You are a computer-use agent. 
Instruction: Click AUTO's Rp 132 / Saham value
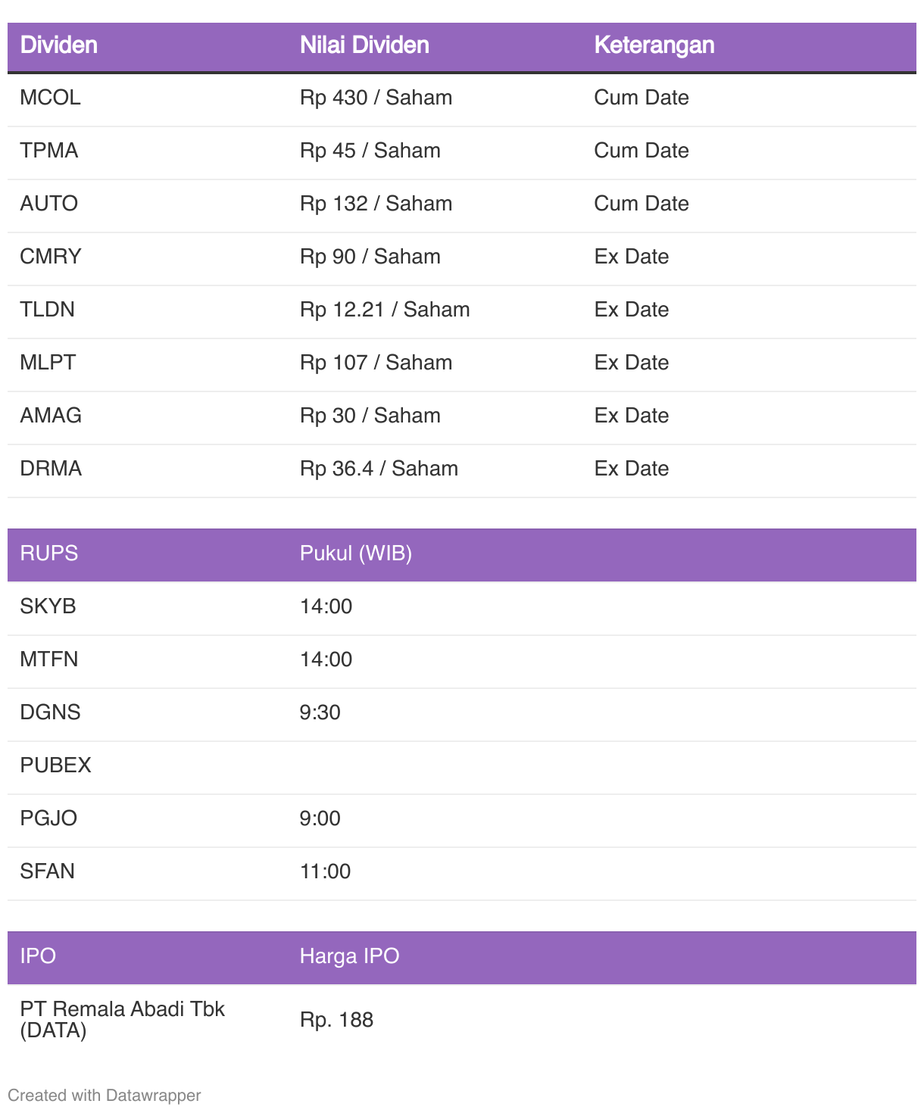(x=376, y=204)
